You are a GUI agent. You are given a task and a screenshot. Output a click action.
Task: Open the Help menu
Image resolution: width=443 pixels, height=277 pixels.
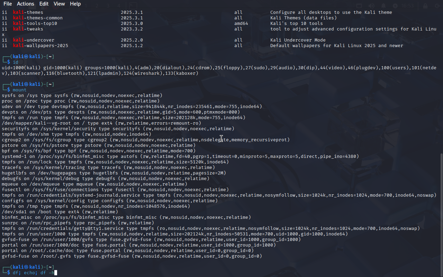coord(75,4)
